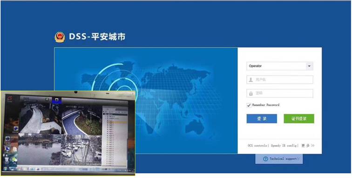Select the highlighted dome camera icon in photo

point(57,100)
